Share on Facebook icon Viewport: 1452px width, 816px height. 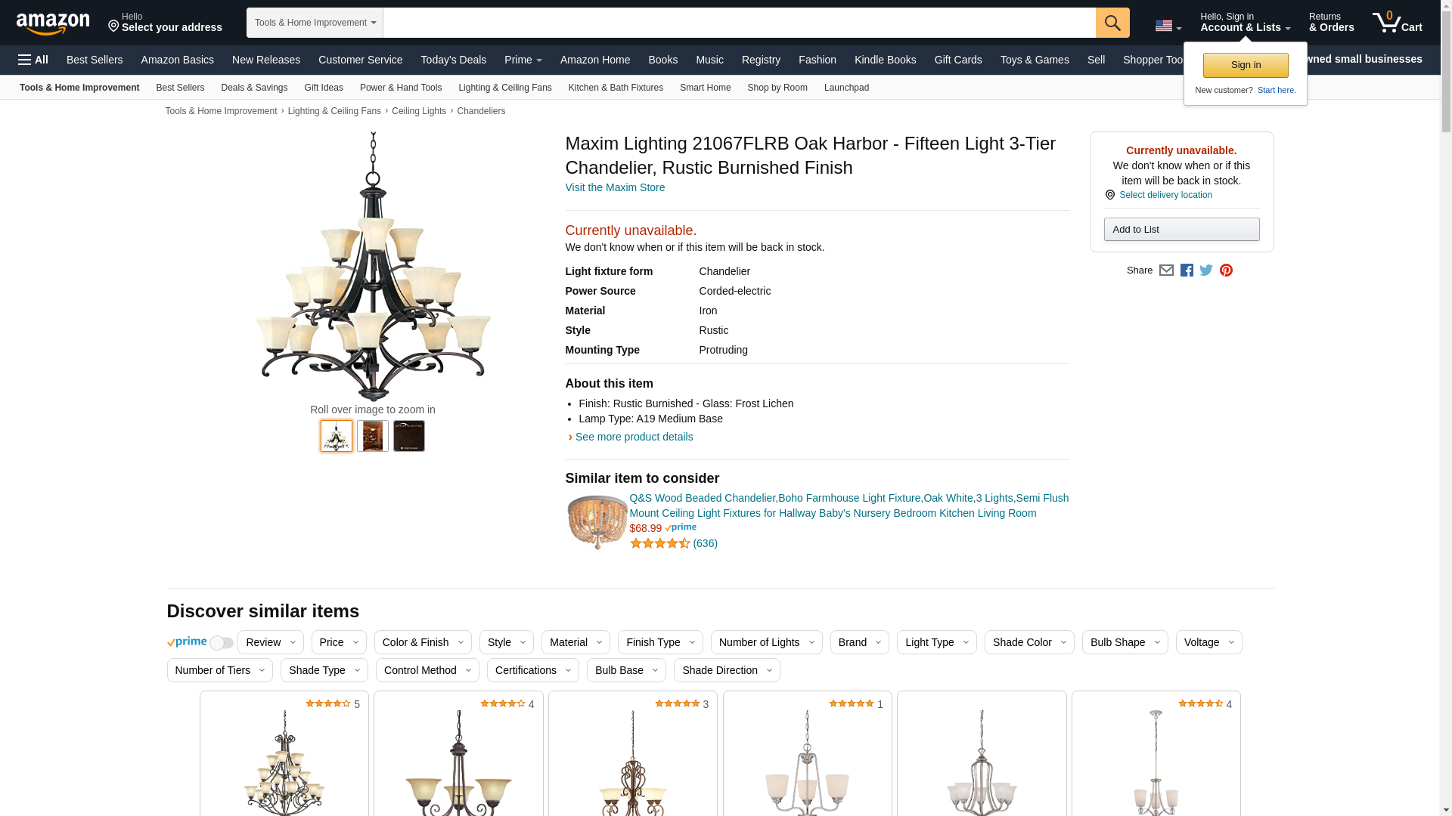(1187, 270)
